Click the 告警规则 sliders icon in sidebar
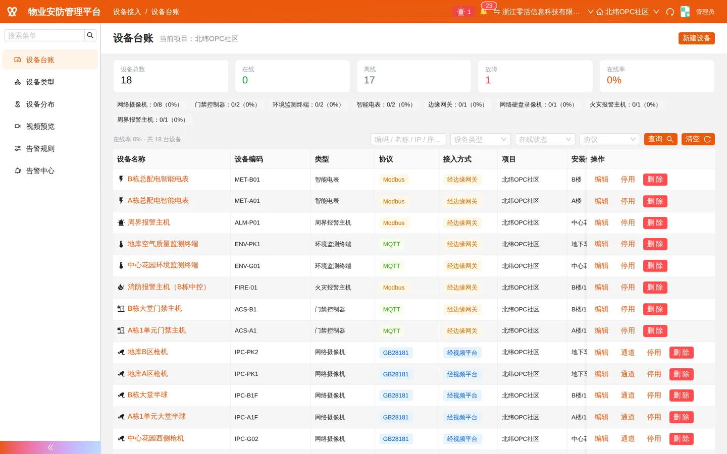The image size is (727, 454). click(x=18, y=149)
